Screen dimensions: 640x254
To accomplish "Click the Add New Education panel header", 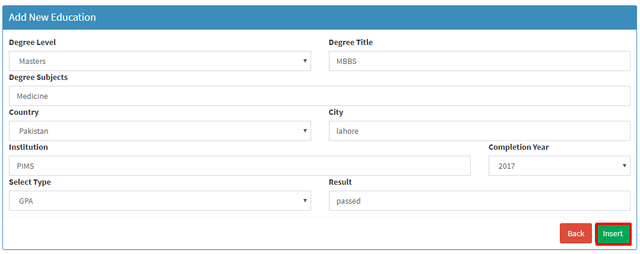I will tap(319, 18).
